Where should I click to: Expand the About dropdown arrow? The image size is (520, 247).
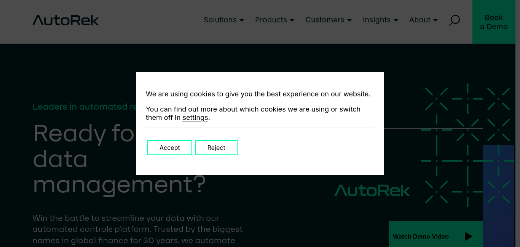pos(435,20)
